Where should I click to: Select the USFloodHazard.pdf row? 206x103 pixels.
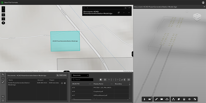tap(100, 95)
